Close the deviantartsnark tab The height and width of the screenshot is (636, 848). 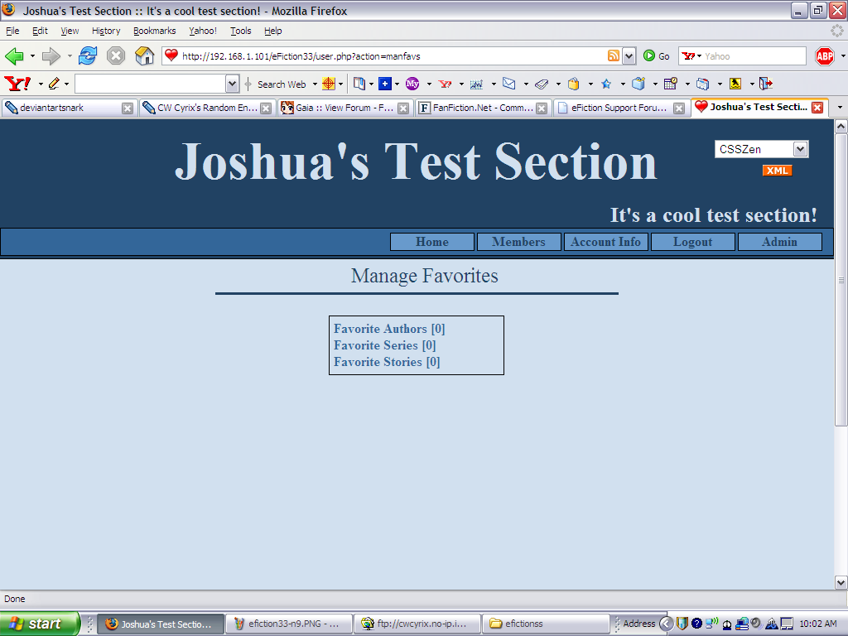tap(127, 108)
